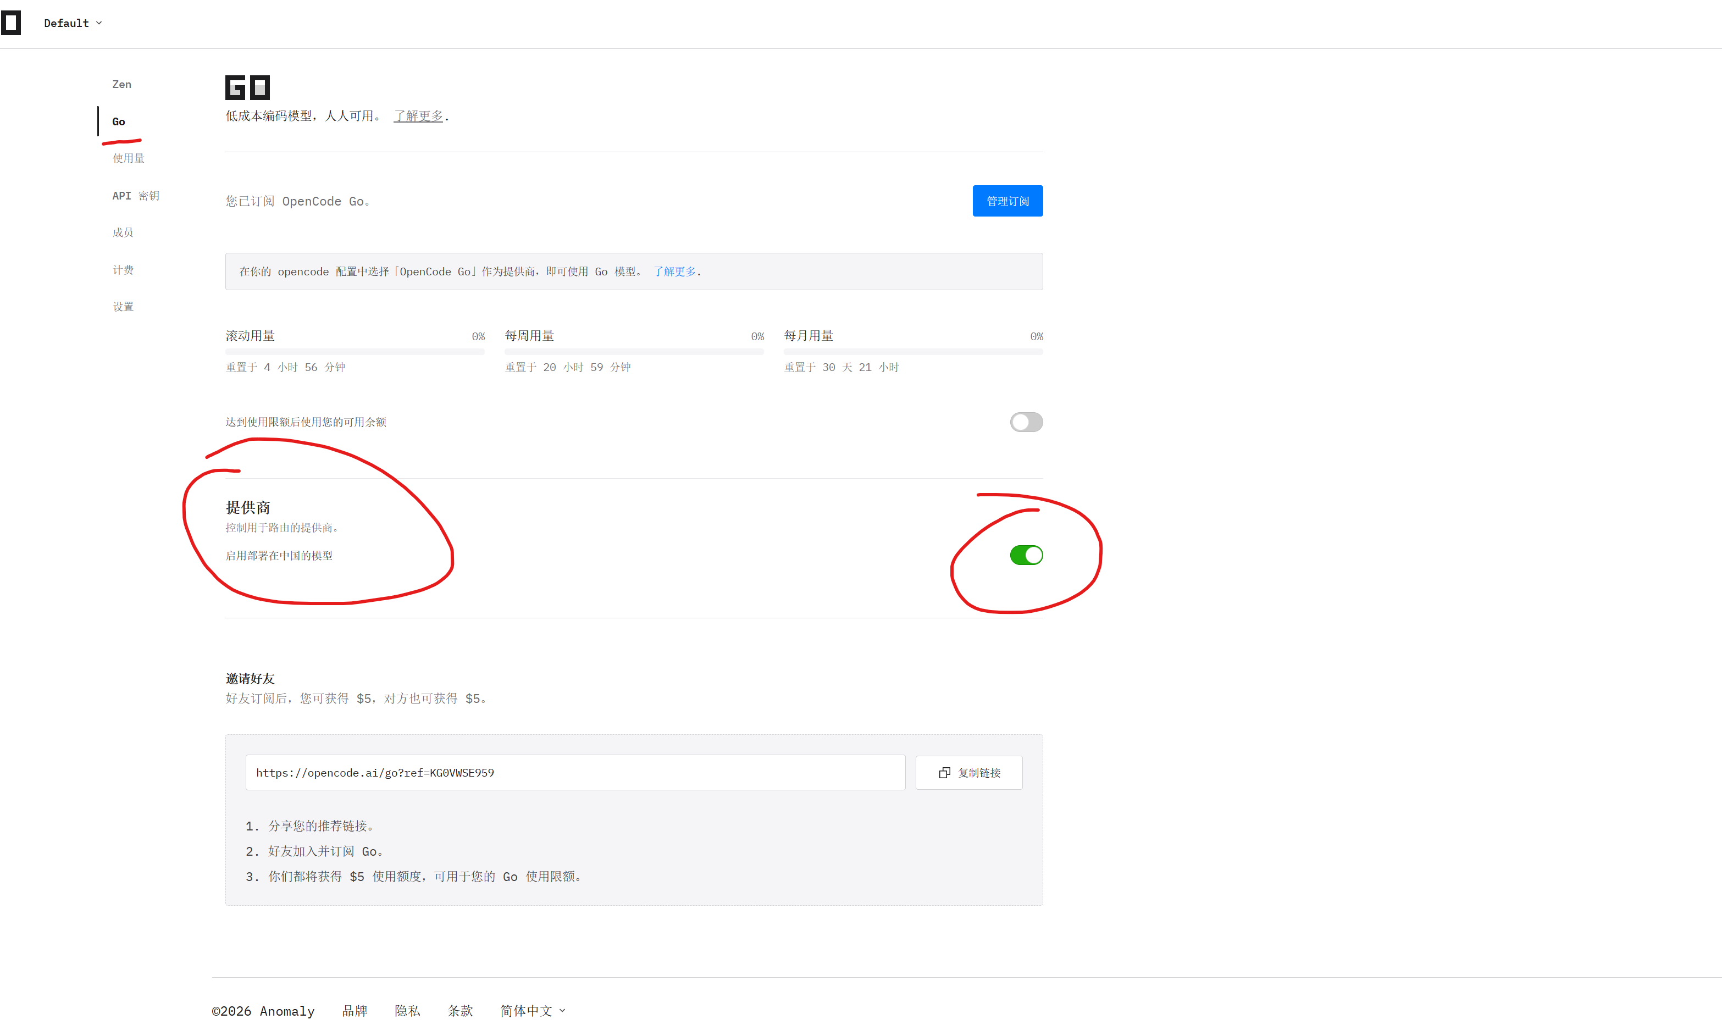Open the Default workspace dropdown

(x=73, y=23)
